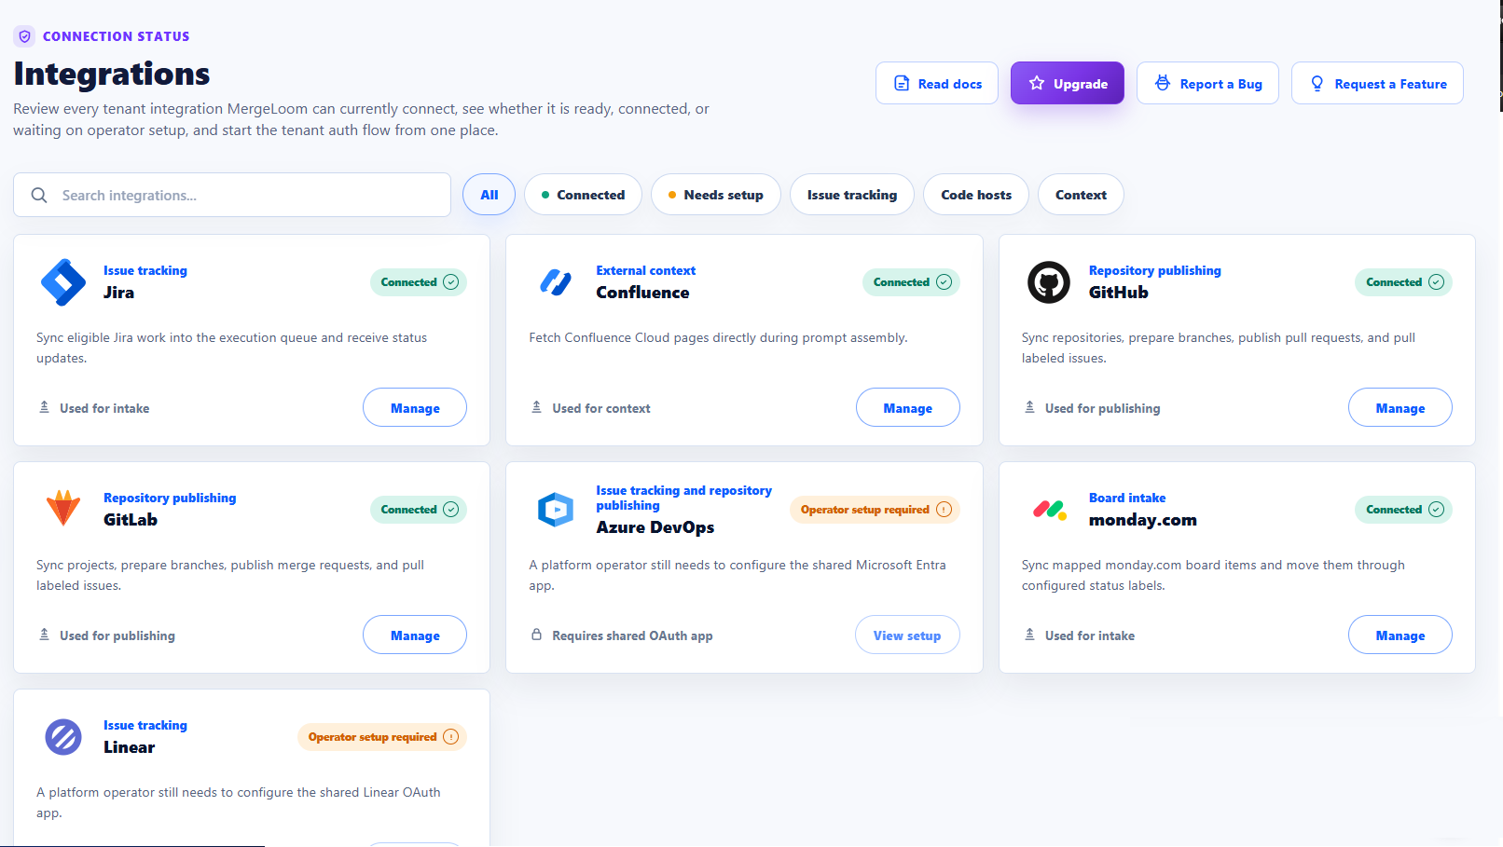
Task: Click the monday.com card title
Action: pos(1143,520)
